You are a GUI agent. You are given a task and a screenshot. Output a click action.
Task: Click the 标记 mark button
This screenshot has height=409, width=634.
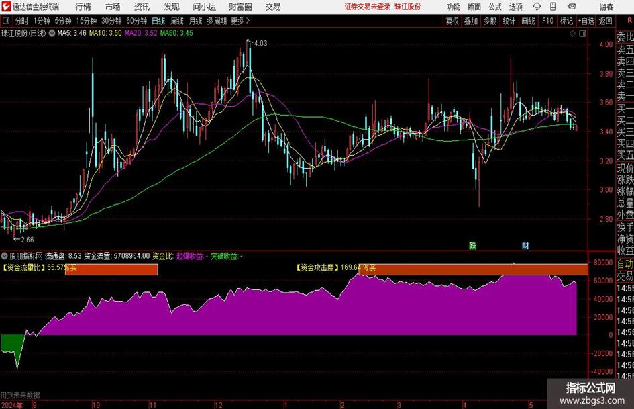(x=566, y=21)
